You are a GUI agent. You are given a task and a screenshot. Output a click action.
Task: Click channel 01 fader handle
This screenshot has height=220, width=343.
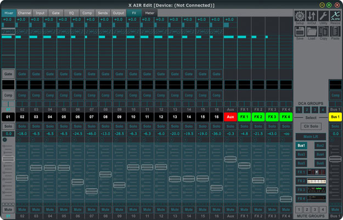tap(8, 159)
